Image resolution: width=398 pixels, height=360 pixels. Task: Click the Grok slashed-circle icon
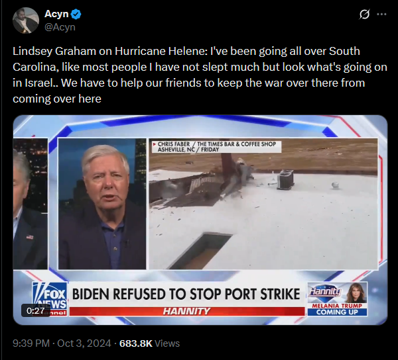[x=364, y=14]
